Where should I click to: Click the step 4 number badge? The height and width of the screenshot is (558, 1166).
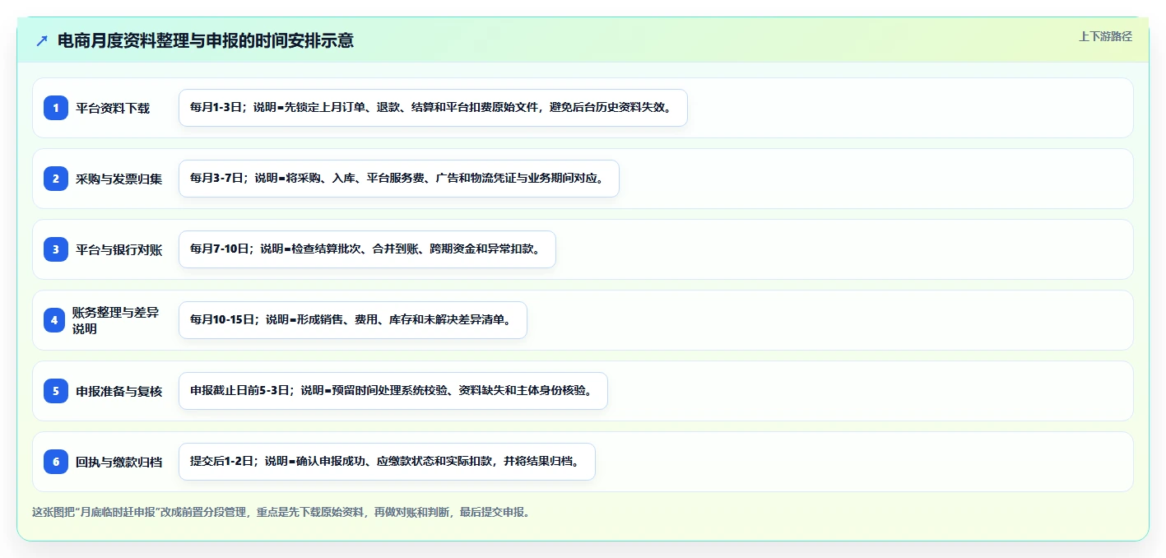54,320
